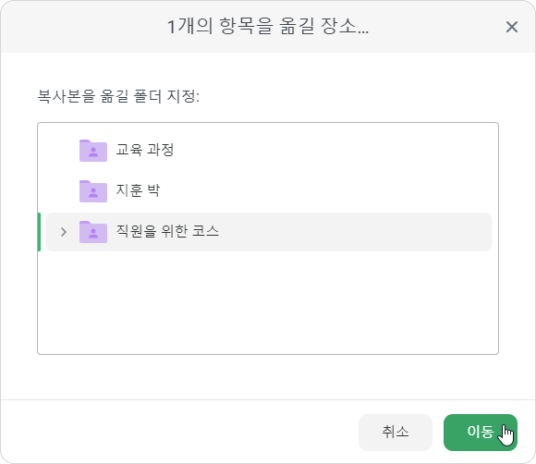Click the green selection bar beside 직원을 위한 코스
The width and height of the screenshot is (536, 464).
(40, 232)
